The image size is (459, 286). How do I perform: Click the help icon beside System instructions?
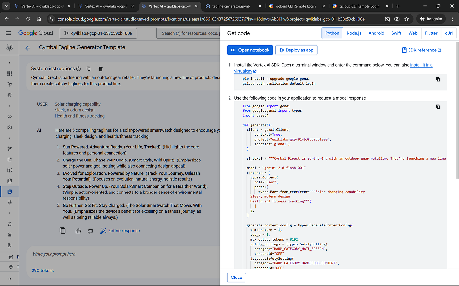point(78,69)
